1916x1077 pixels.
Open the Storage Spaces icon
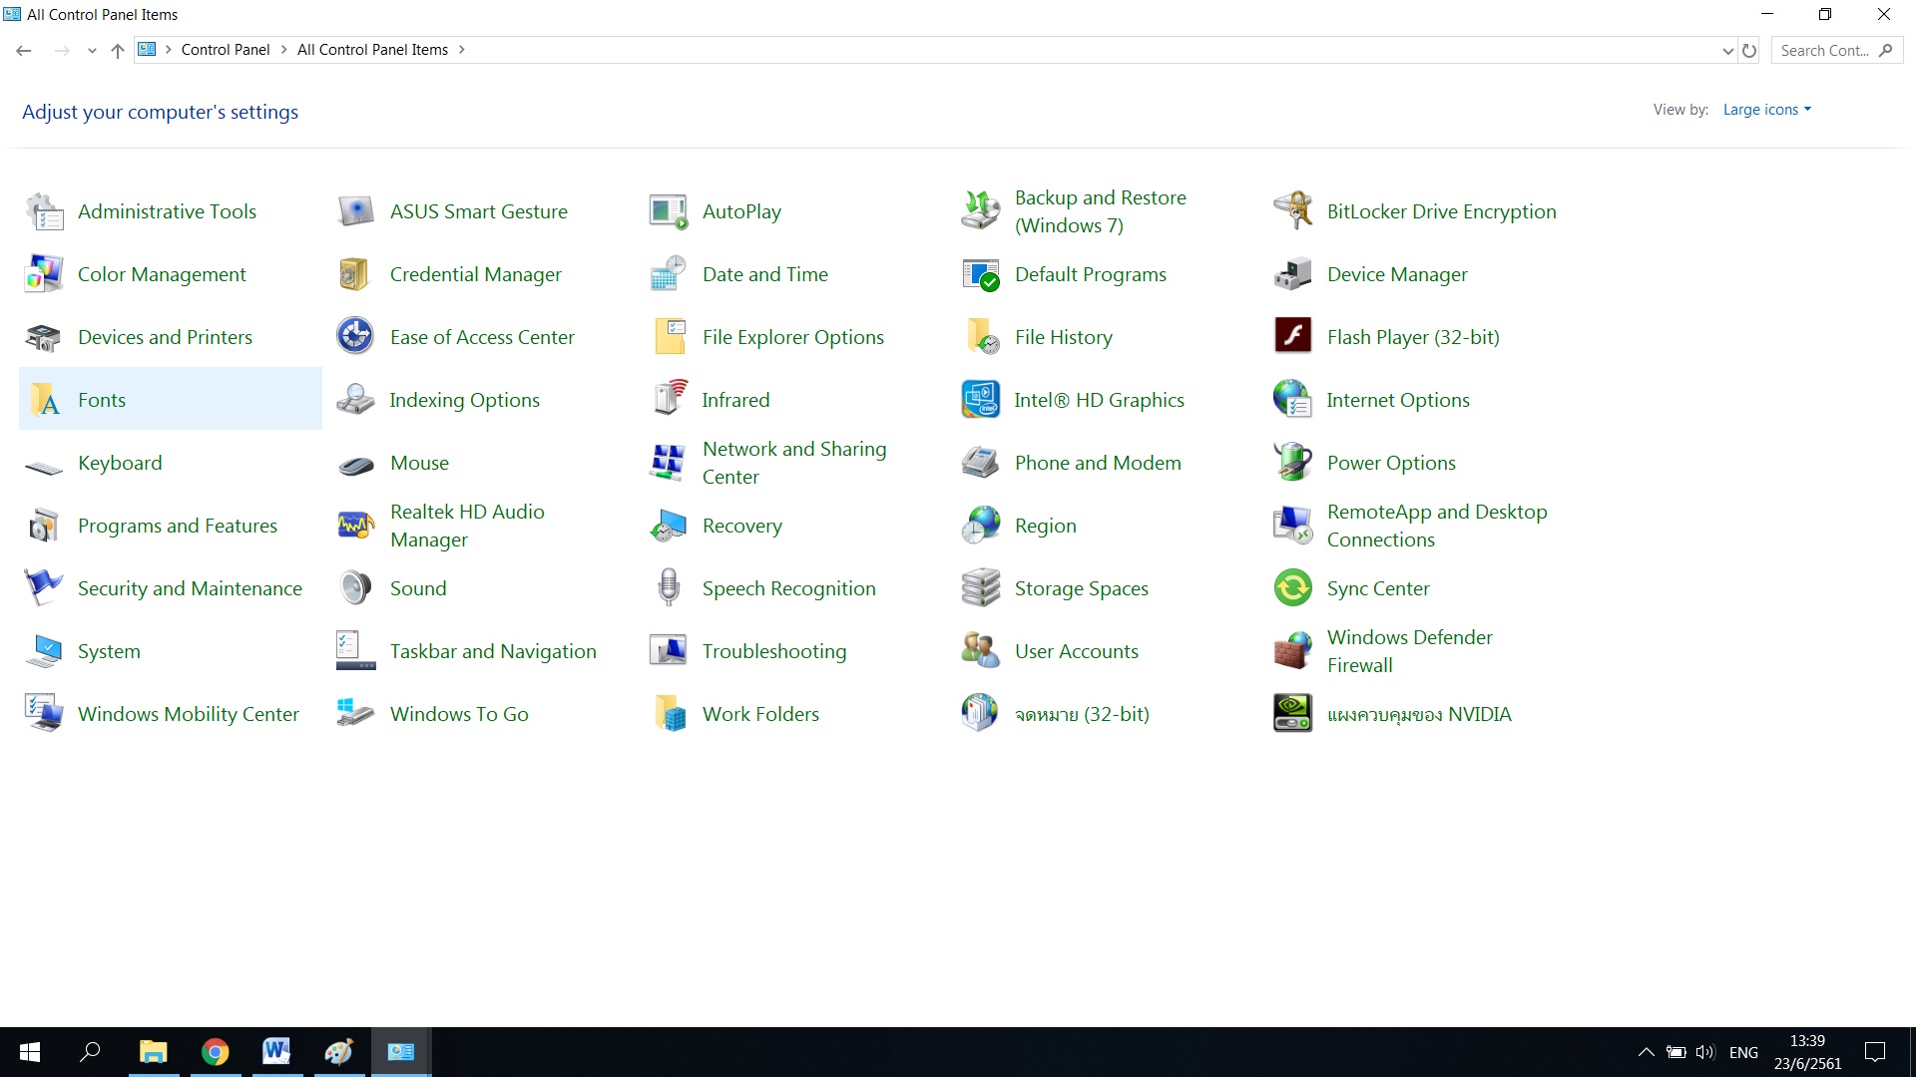pos(981,588)
